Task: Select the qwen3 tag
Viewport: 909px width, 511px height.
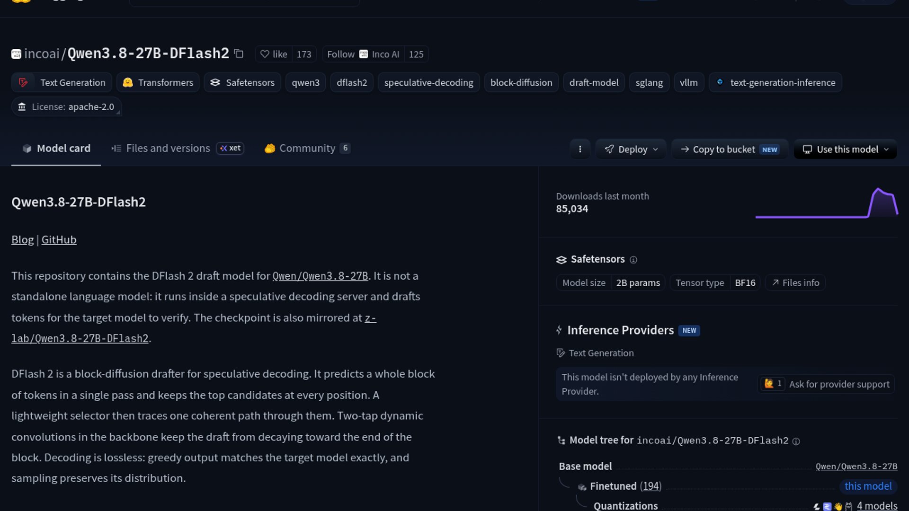Action: pyautogui.click(x=305, y=82)
